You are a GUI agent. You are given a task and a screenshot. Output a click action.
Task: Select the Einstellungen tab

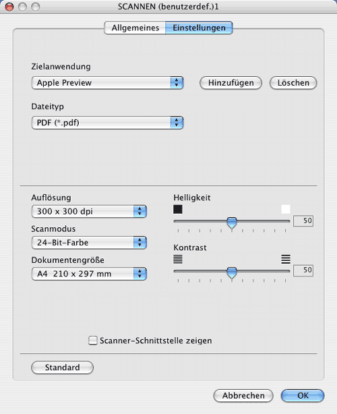(x=199, y=28)
